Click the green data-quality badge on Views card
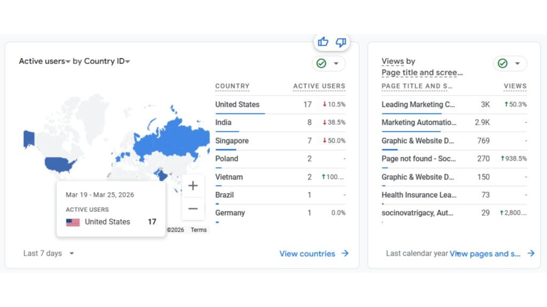This screenshot has height=307, width=547. pos(502,63)
